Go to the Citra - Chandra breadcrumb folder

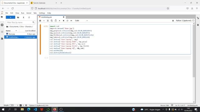coord(26,27)
